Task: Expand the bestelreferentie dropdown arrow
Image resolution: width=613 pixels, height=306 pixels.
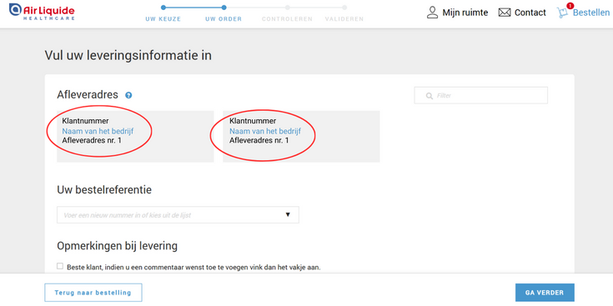Action: coord(288,215)
